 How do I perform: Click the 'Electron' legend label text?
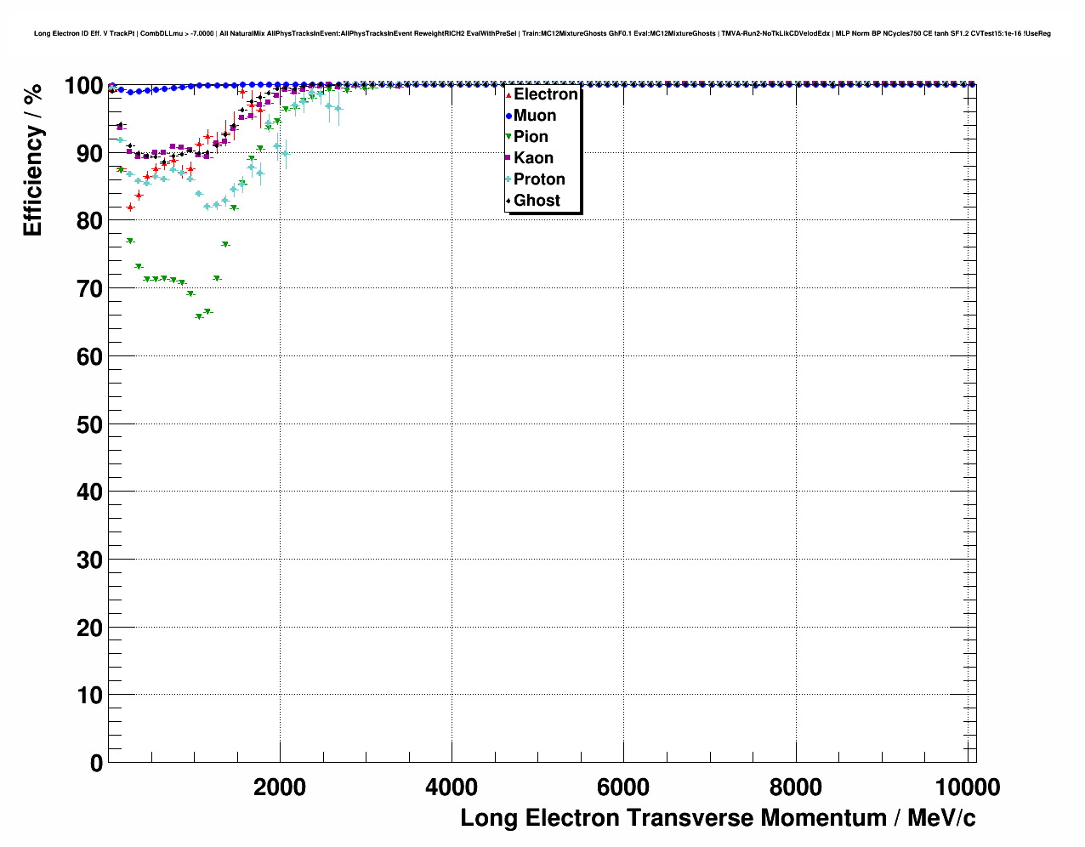point(545,94)
